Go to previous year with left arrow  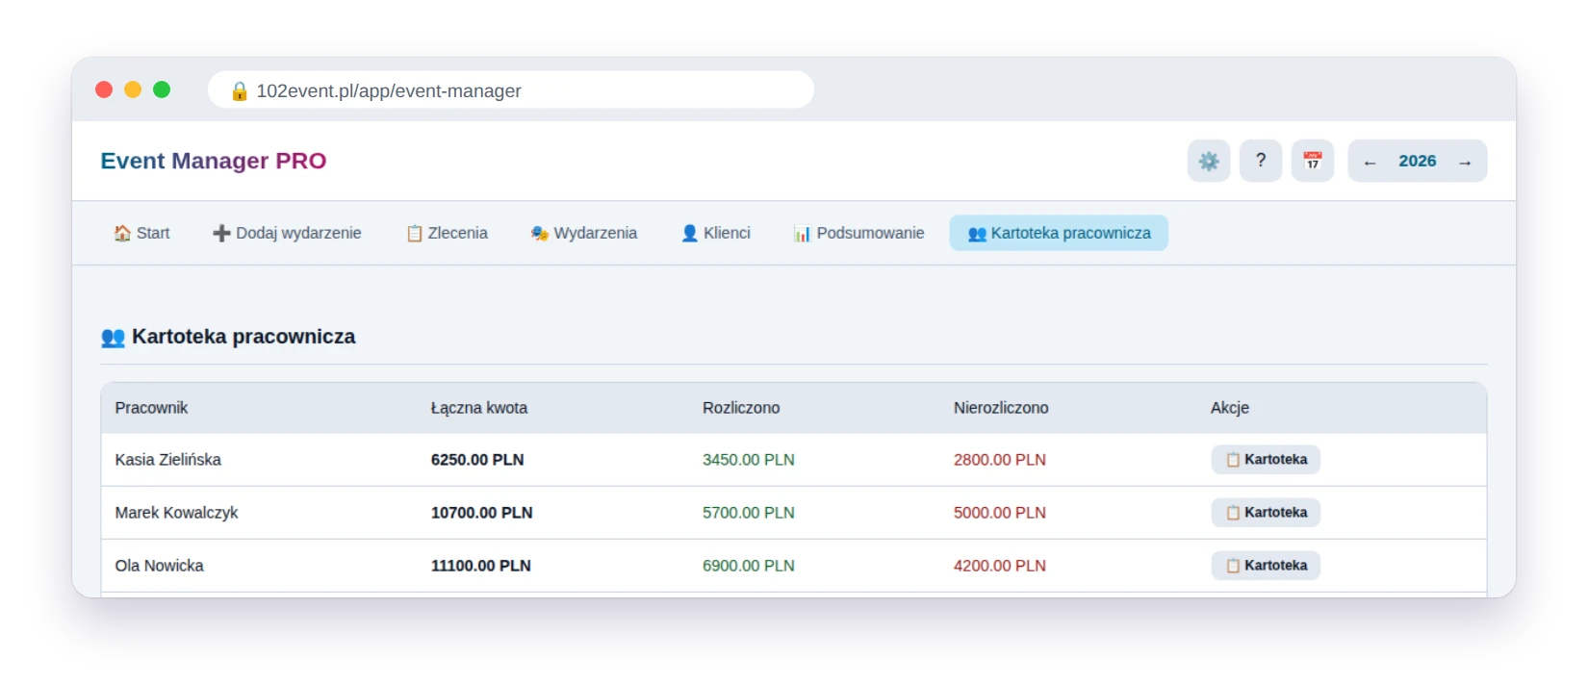click(1370, 162)
